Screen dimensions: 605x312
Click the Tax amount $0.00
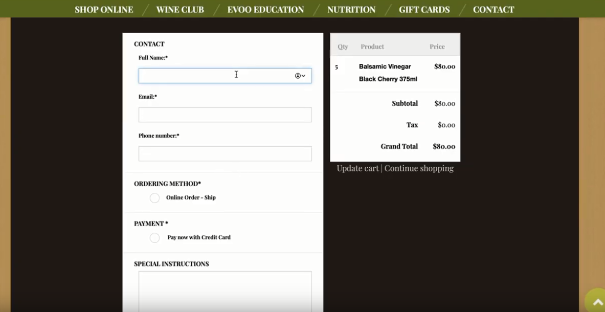446,125
